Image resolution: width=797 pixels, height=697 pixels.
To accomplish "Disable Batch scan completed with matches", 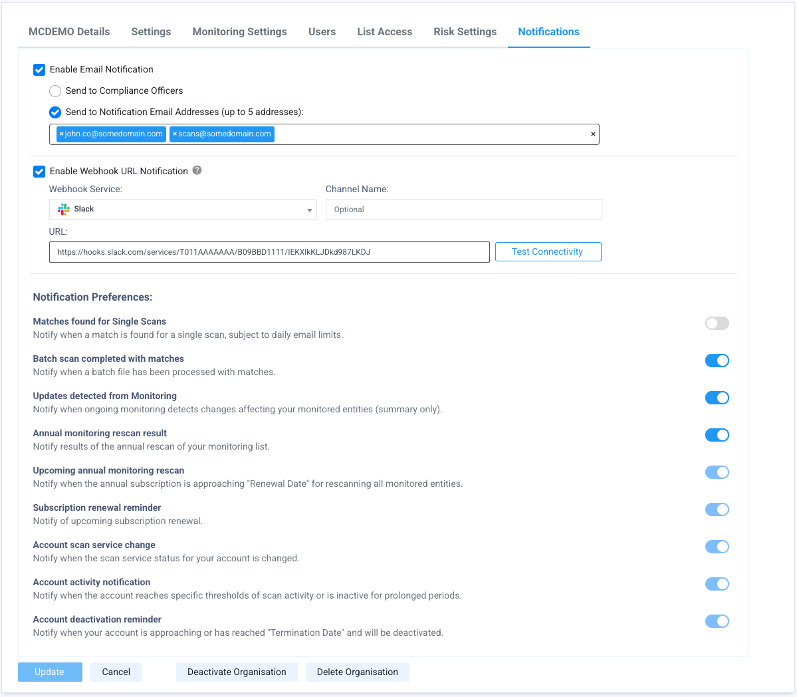I will [717, 360].
